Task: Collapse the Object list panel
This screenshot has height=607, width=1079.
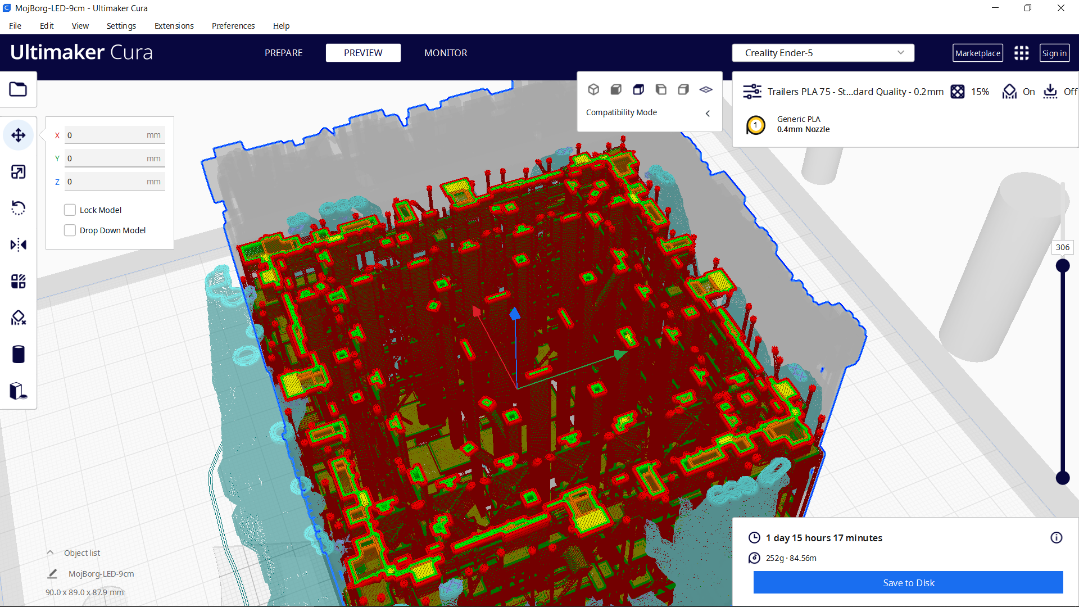Action: [50, 552]
